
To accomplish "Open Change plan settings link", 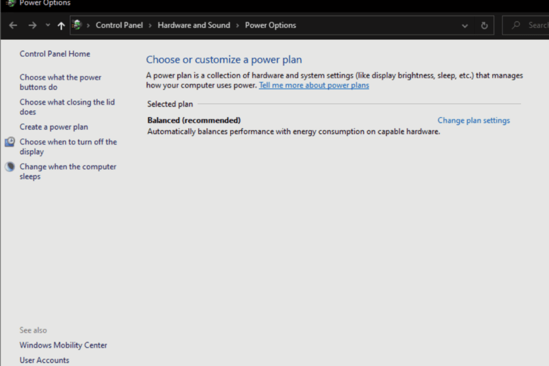I will [x=473, y=120].
